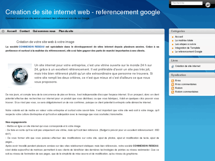The height and width of the screenshot is (161, 215).
Task: Open Les etapes a suivre category
Action: tap(185, 44)
